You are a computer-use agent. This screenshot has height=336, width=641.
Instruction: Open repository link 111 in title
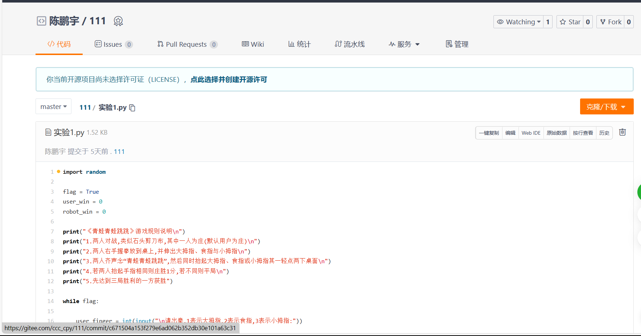click(x=98, y=21)
